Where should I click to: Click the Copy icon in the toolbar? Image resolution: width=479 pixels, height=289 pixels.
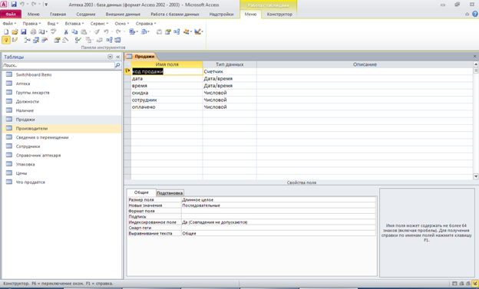pos(74,31)
